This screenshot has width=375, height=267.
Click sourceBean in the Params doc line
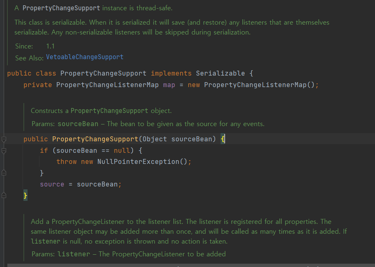(78, 124)
